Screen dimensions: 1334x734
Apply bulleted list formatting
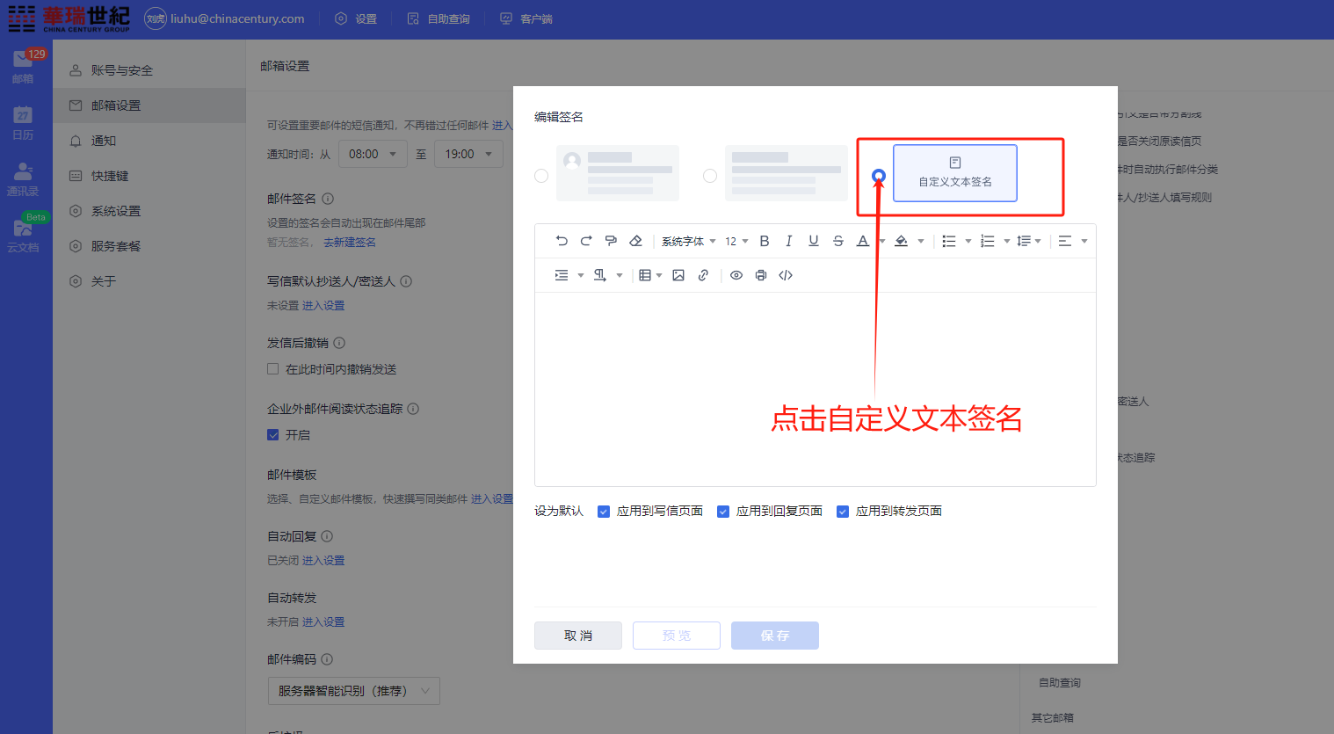pos(949,241)
